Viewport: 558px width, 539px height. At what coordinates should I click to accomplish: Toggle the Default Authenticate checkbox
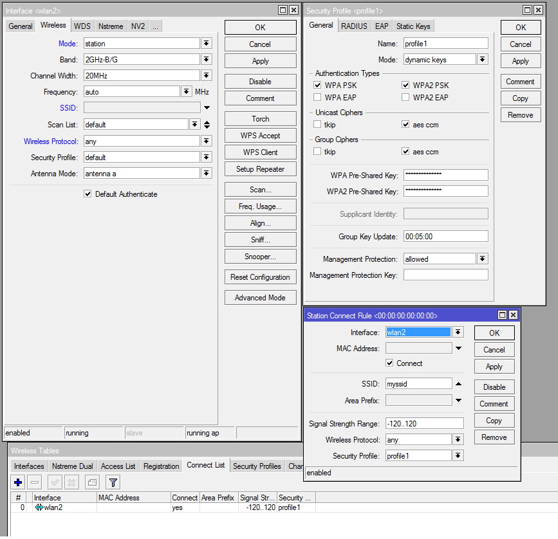pos(88,194)
